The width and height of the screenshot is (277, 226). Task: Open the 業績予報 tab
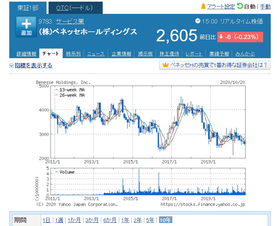[x=219, y=54]
